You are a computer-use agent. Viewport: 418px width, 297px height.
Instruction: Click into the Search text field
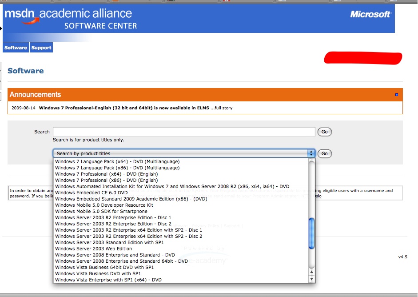pyautogui.click(x=184, y=132)
